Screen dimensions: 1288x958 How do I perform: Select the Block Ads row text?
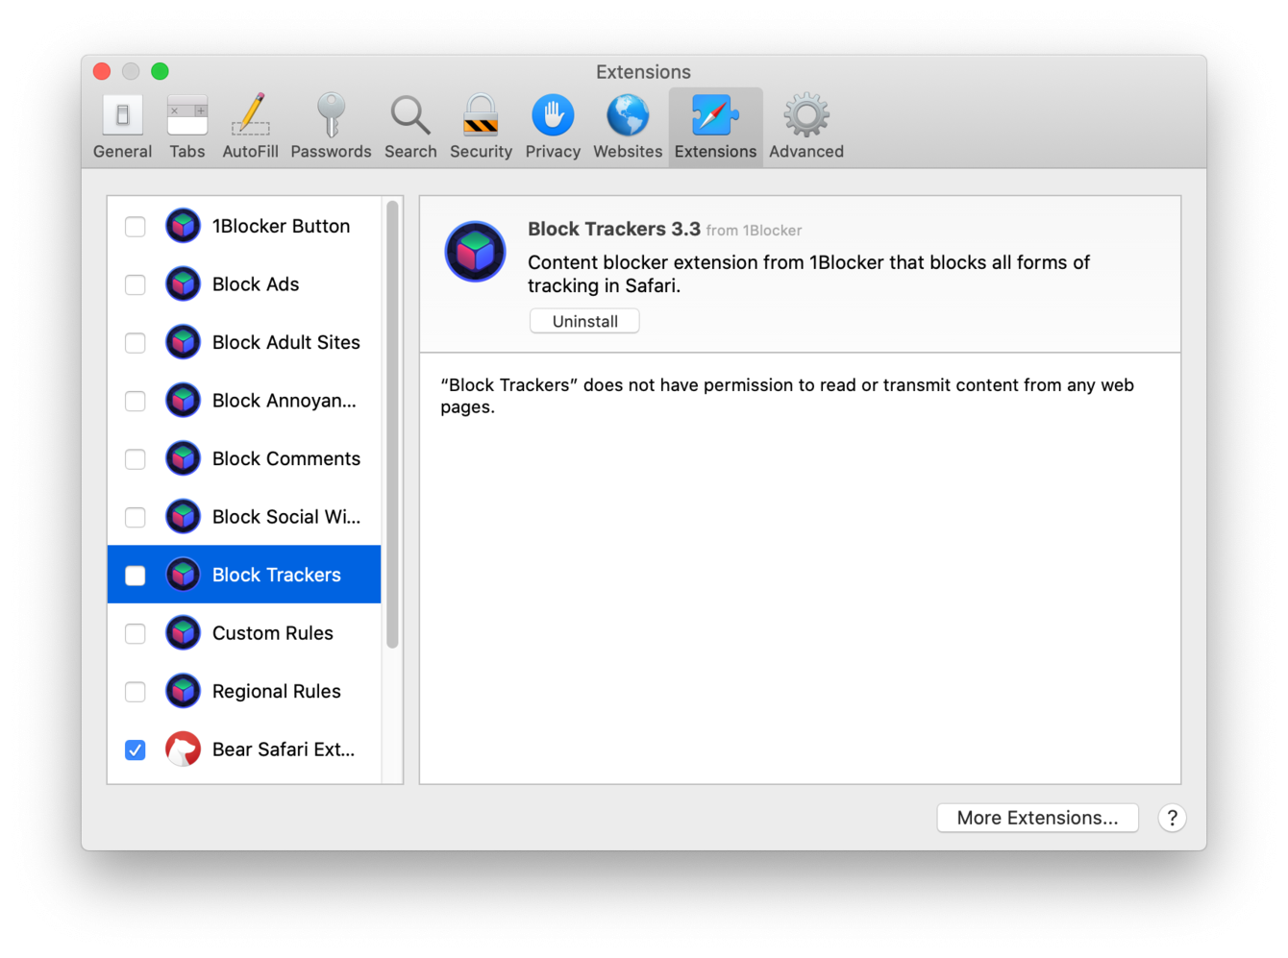pos(256,284)
